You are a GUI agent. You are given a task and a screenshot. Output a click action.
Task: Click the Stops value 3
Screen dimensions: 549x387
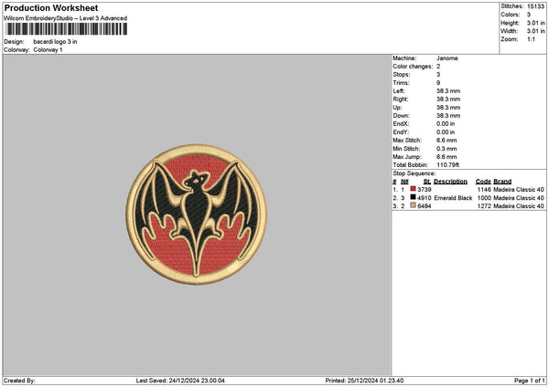[x=438, y=75]
